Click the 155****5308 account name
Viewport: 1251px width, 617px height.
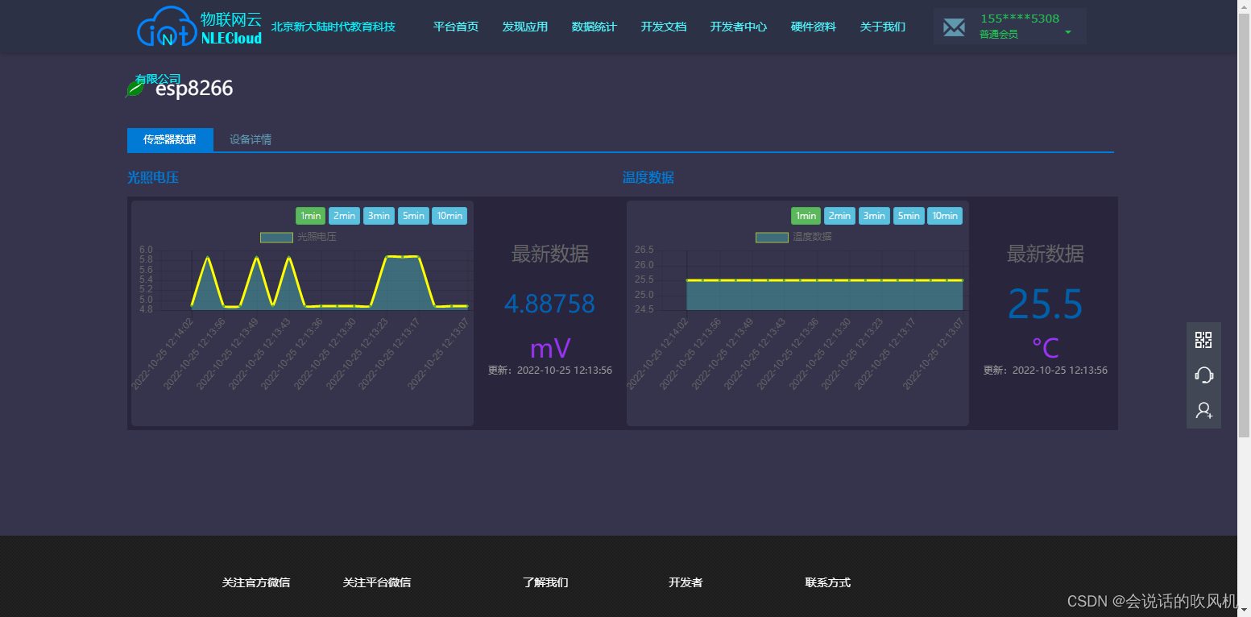pos(1020,19)
